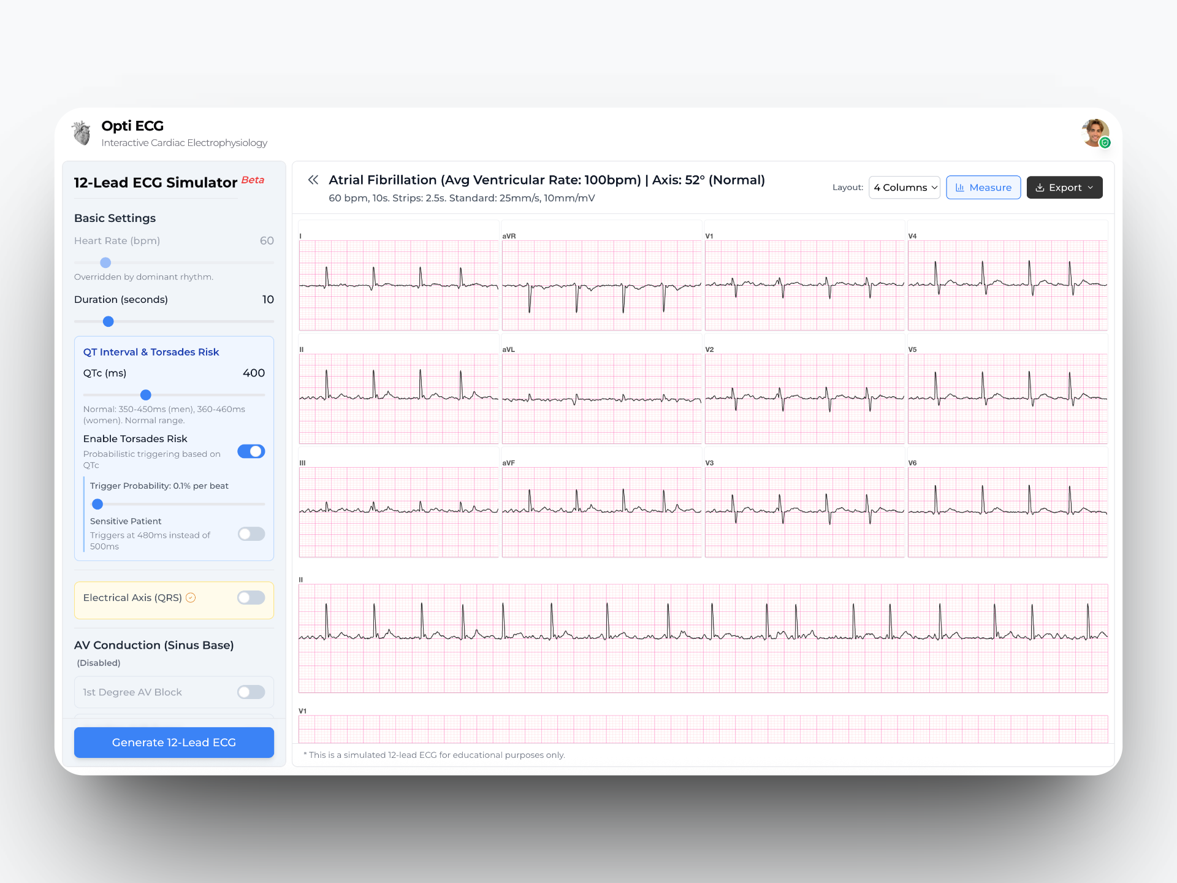The width and height of the screenshot is (1177, 883).
Task: Click the lead V5 ECG strip
Action: pyautogui.click(x=1007, y=399)
